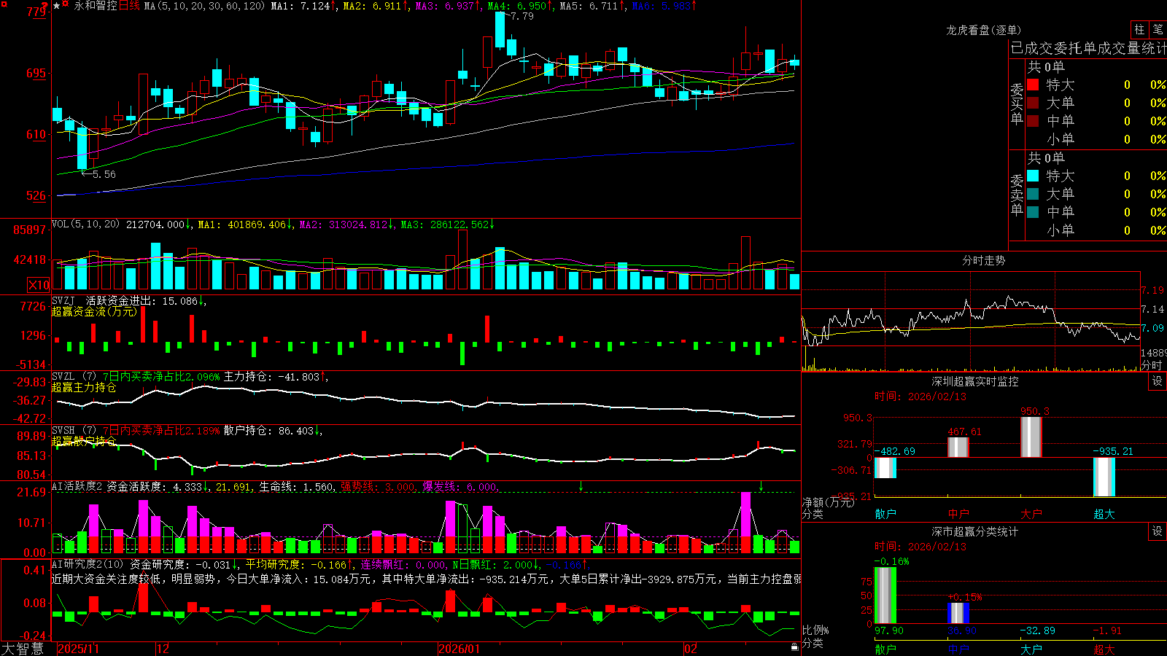
Task: Select the 已成交 tab
Action: coord(1032,49)
